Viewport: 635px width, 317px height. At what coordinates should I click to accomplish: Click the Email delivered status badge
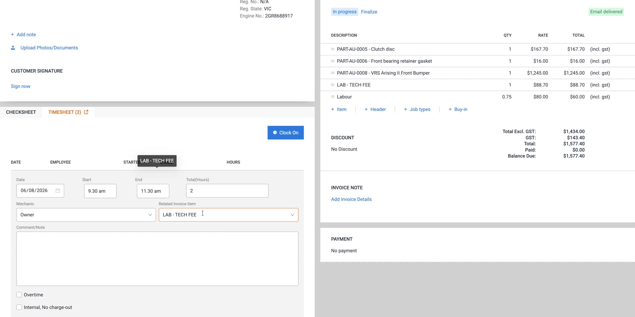[x=606, y=12]
